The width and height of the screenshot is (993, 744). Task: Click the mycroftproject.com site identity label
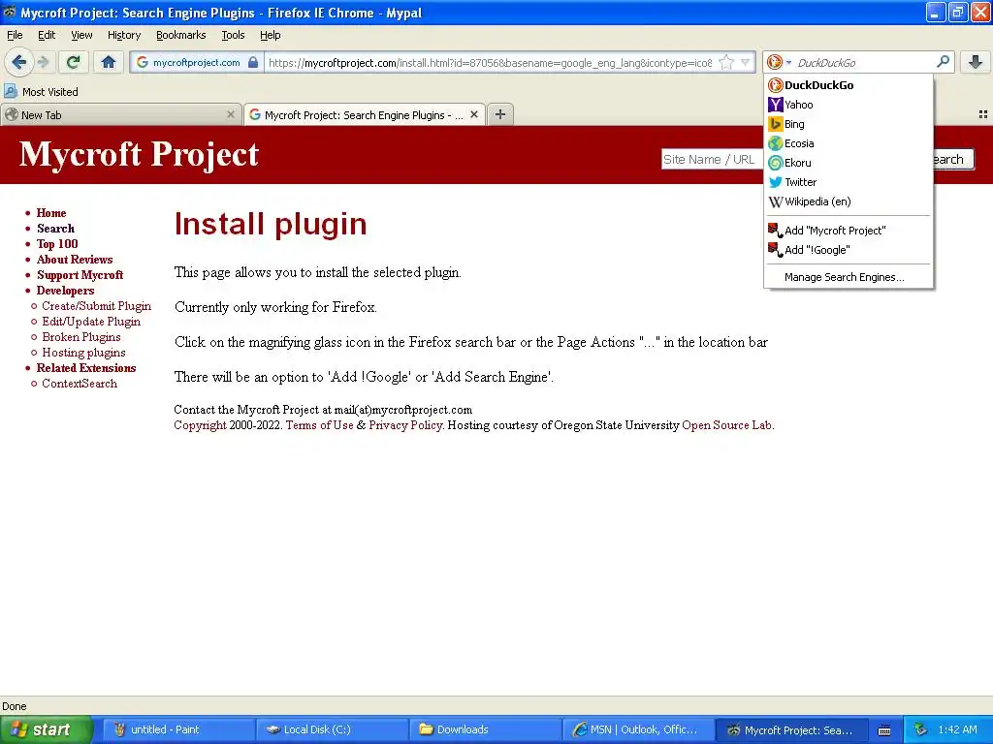196,62
